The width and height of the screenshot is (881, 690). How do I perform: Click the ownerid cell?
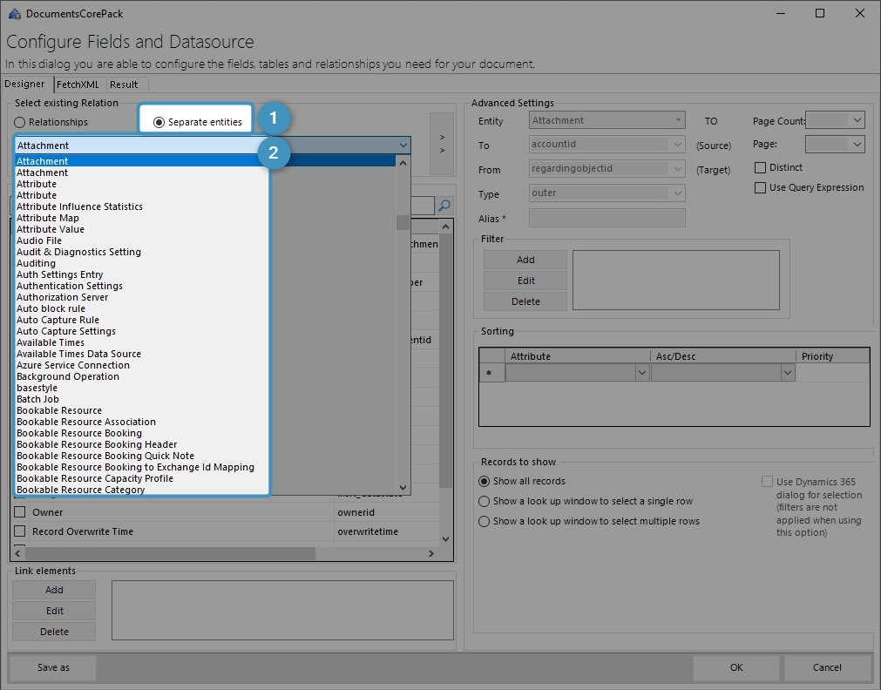pyautogui.click(x=387, y=512)
